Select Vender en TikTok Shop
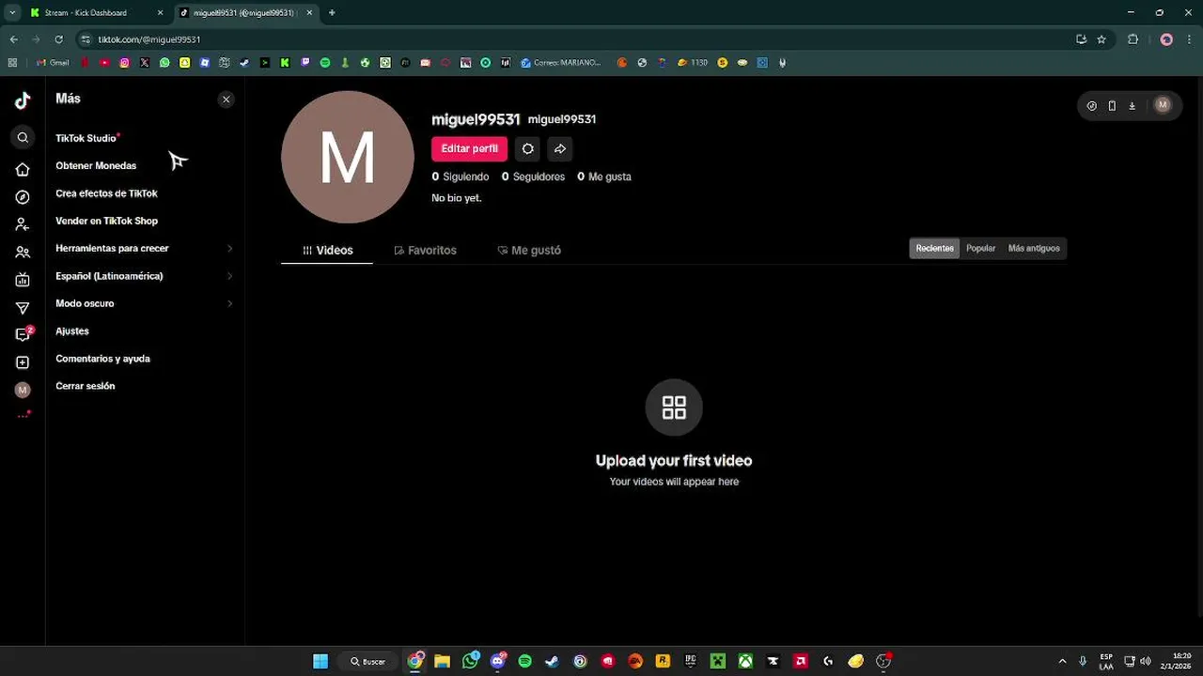Screen dimensions: 1203x676 click(106, 221)
